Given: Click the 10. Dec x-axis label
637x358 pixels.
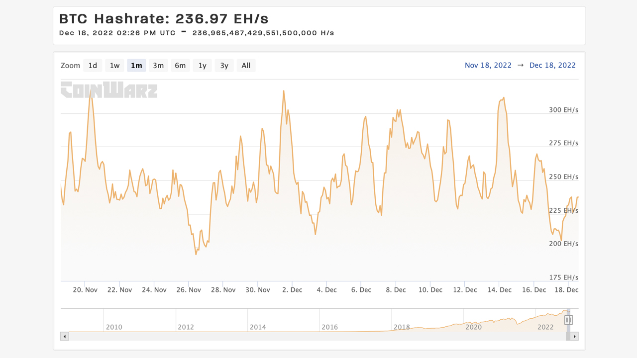Looking at the screenshot, I should (430, 290).
